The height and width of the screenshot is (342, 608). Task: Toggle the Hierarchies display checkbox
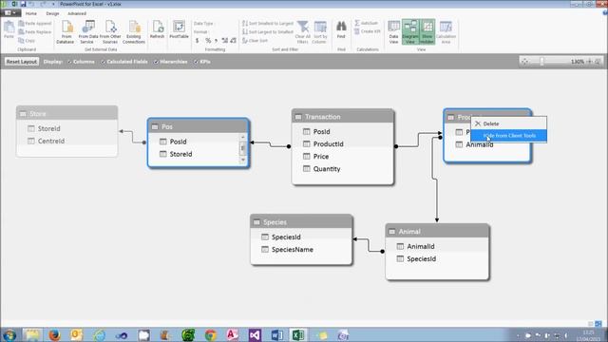pyautogui.click(x=156, y=62)
